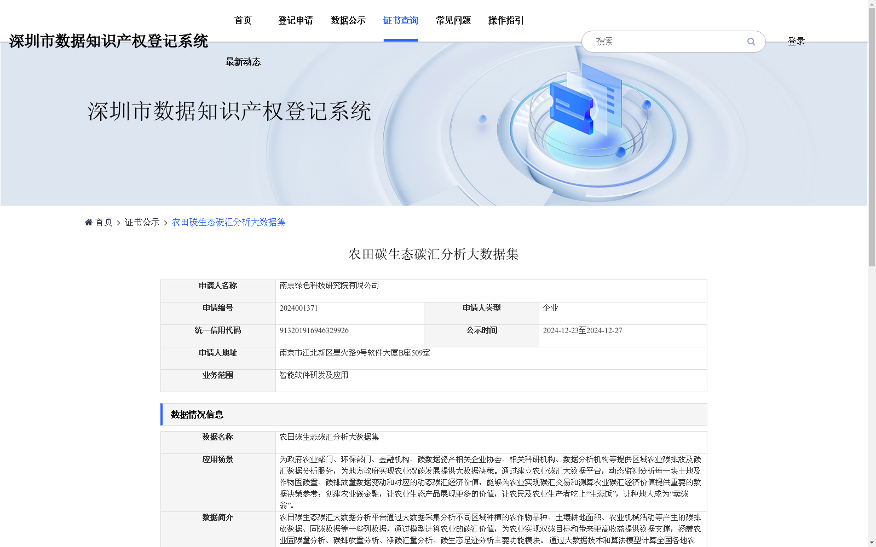Click the data name value in table
Screen dimensions: 876x547
(x=329, y=437)
